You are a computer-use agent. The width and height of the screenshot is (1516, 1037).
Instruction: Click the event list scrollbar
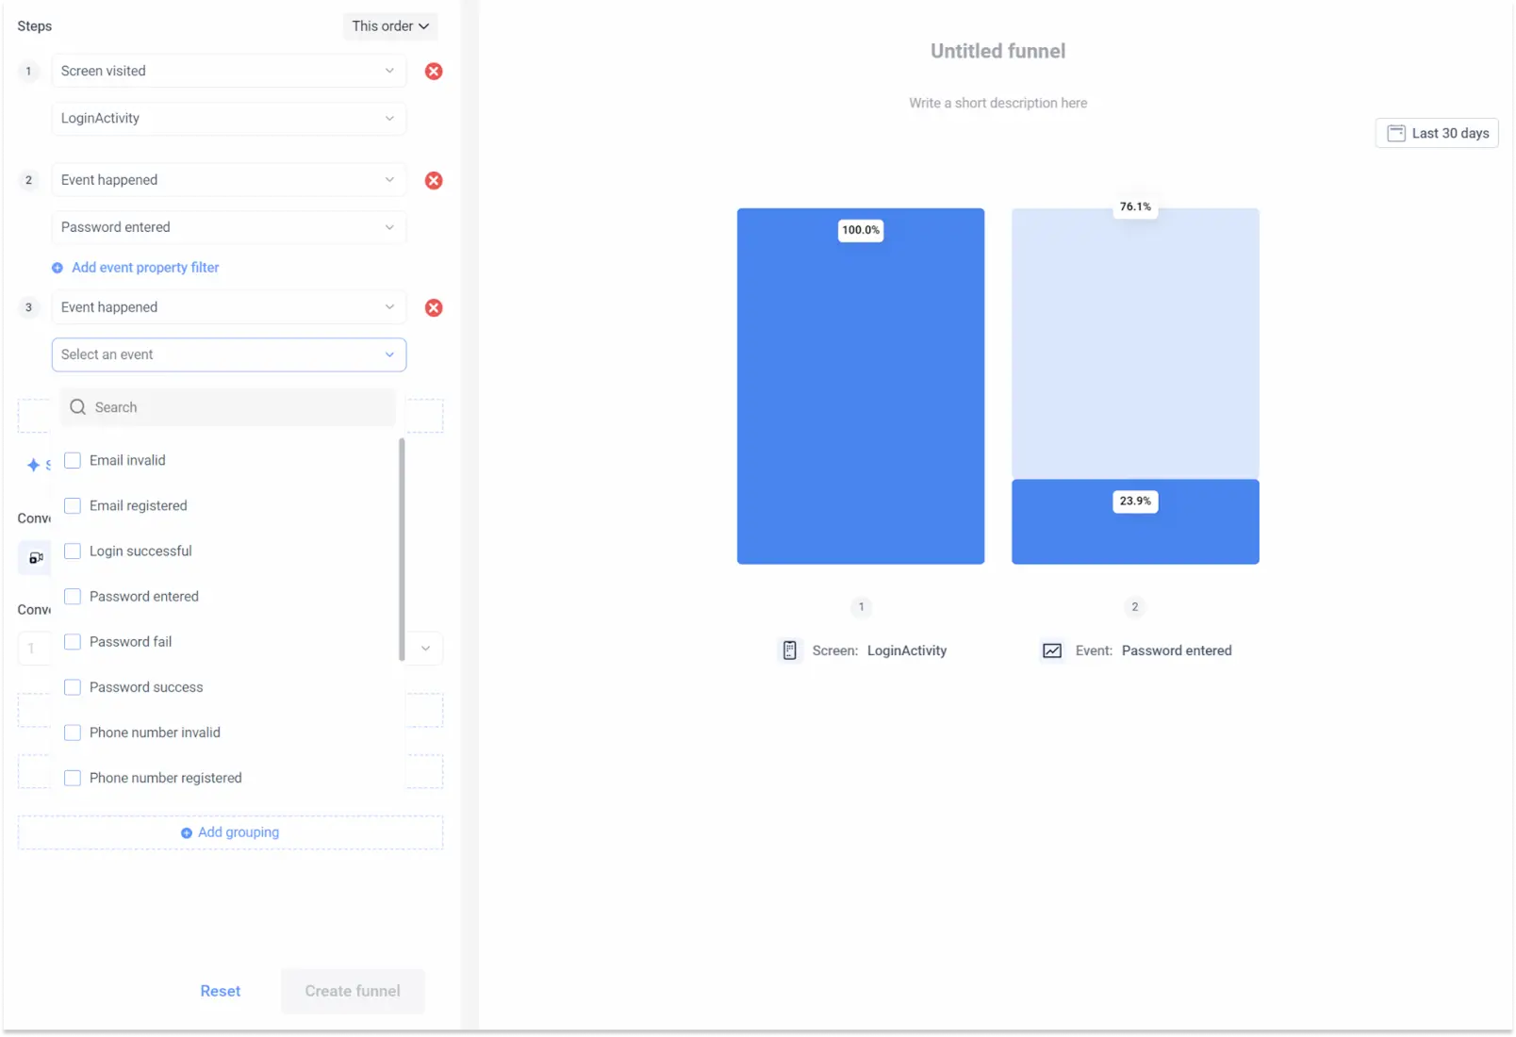pyautogui.click(x=402, y=550)
